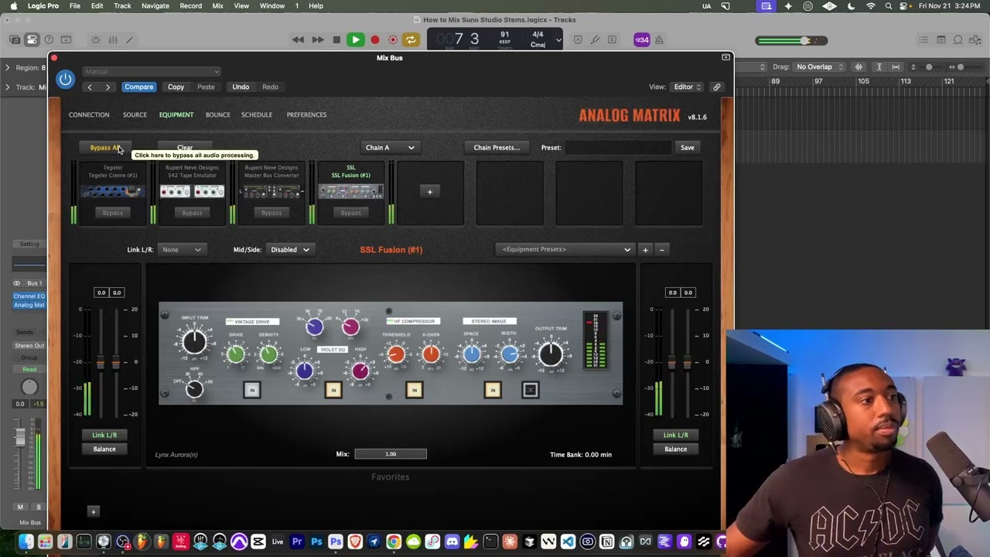Go to next preset arrow
990x557 pixels.
pyautogui.click(x=108, y=87)
